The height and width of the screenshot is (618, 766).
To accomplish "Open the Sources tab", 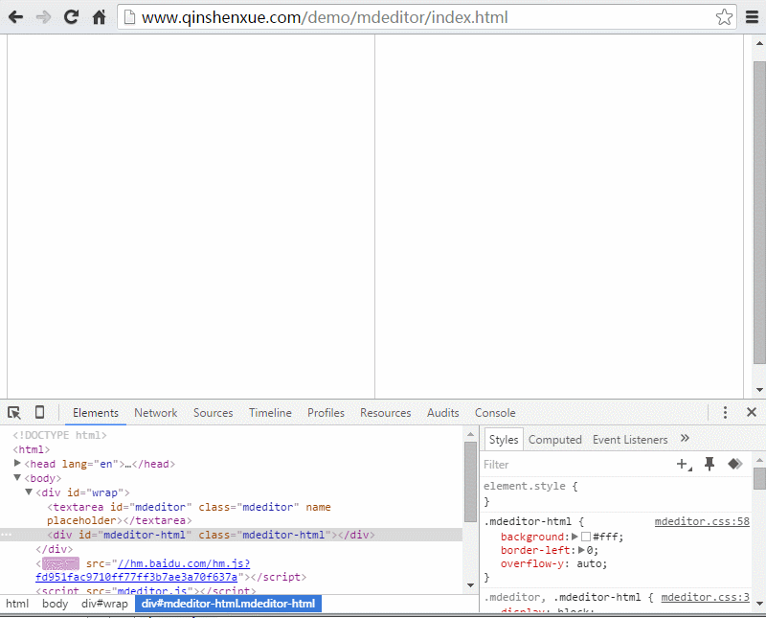I will click(213, 413).
